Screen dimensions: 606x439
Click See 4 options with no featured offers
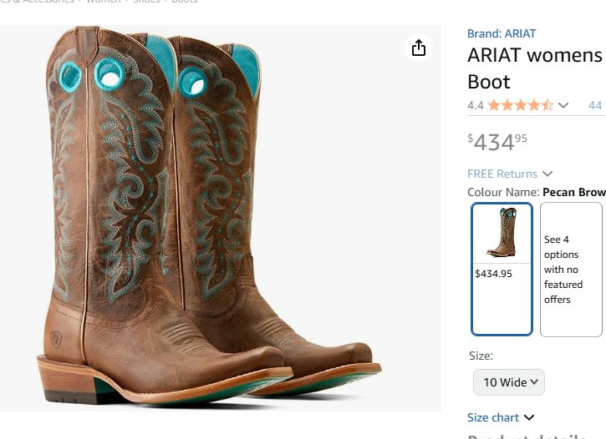pos(571,269)
